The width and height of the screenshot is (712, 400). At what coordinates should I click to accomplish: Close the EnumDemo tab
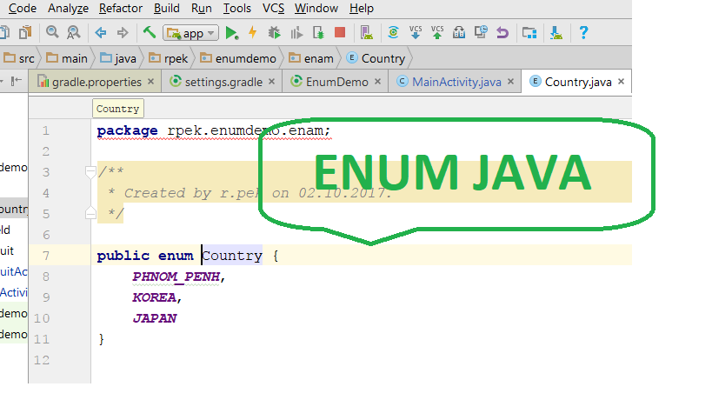377,81
